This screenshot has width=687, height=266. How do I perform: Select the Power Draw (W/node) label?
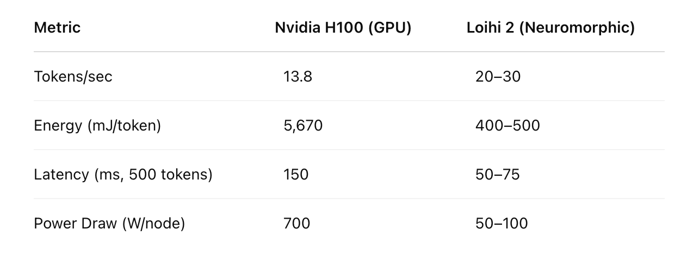point(109,224)
